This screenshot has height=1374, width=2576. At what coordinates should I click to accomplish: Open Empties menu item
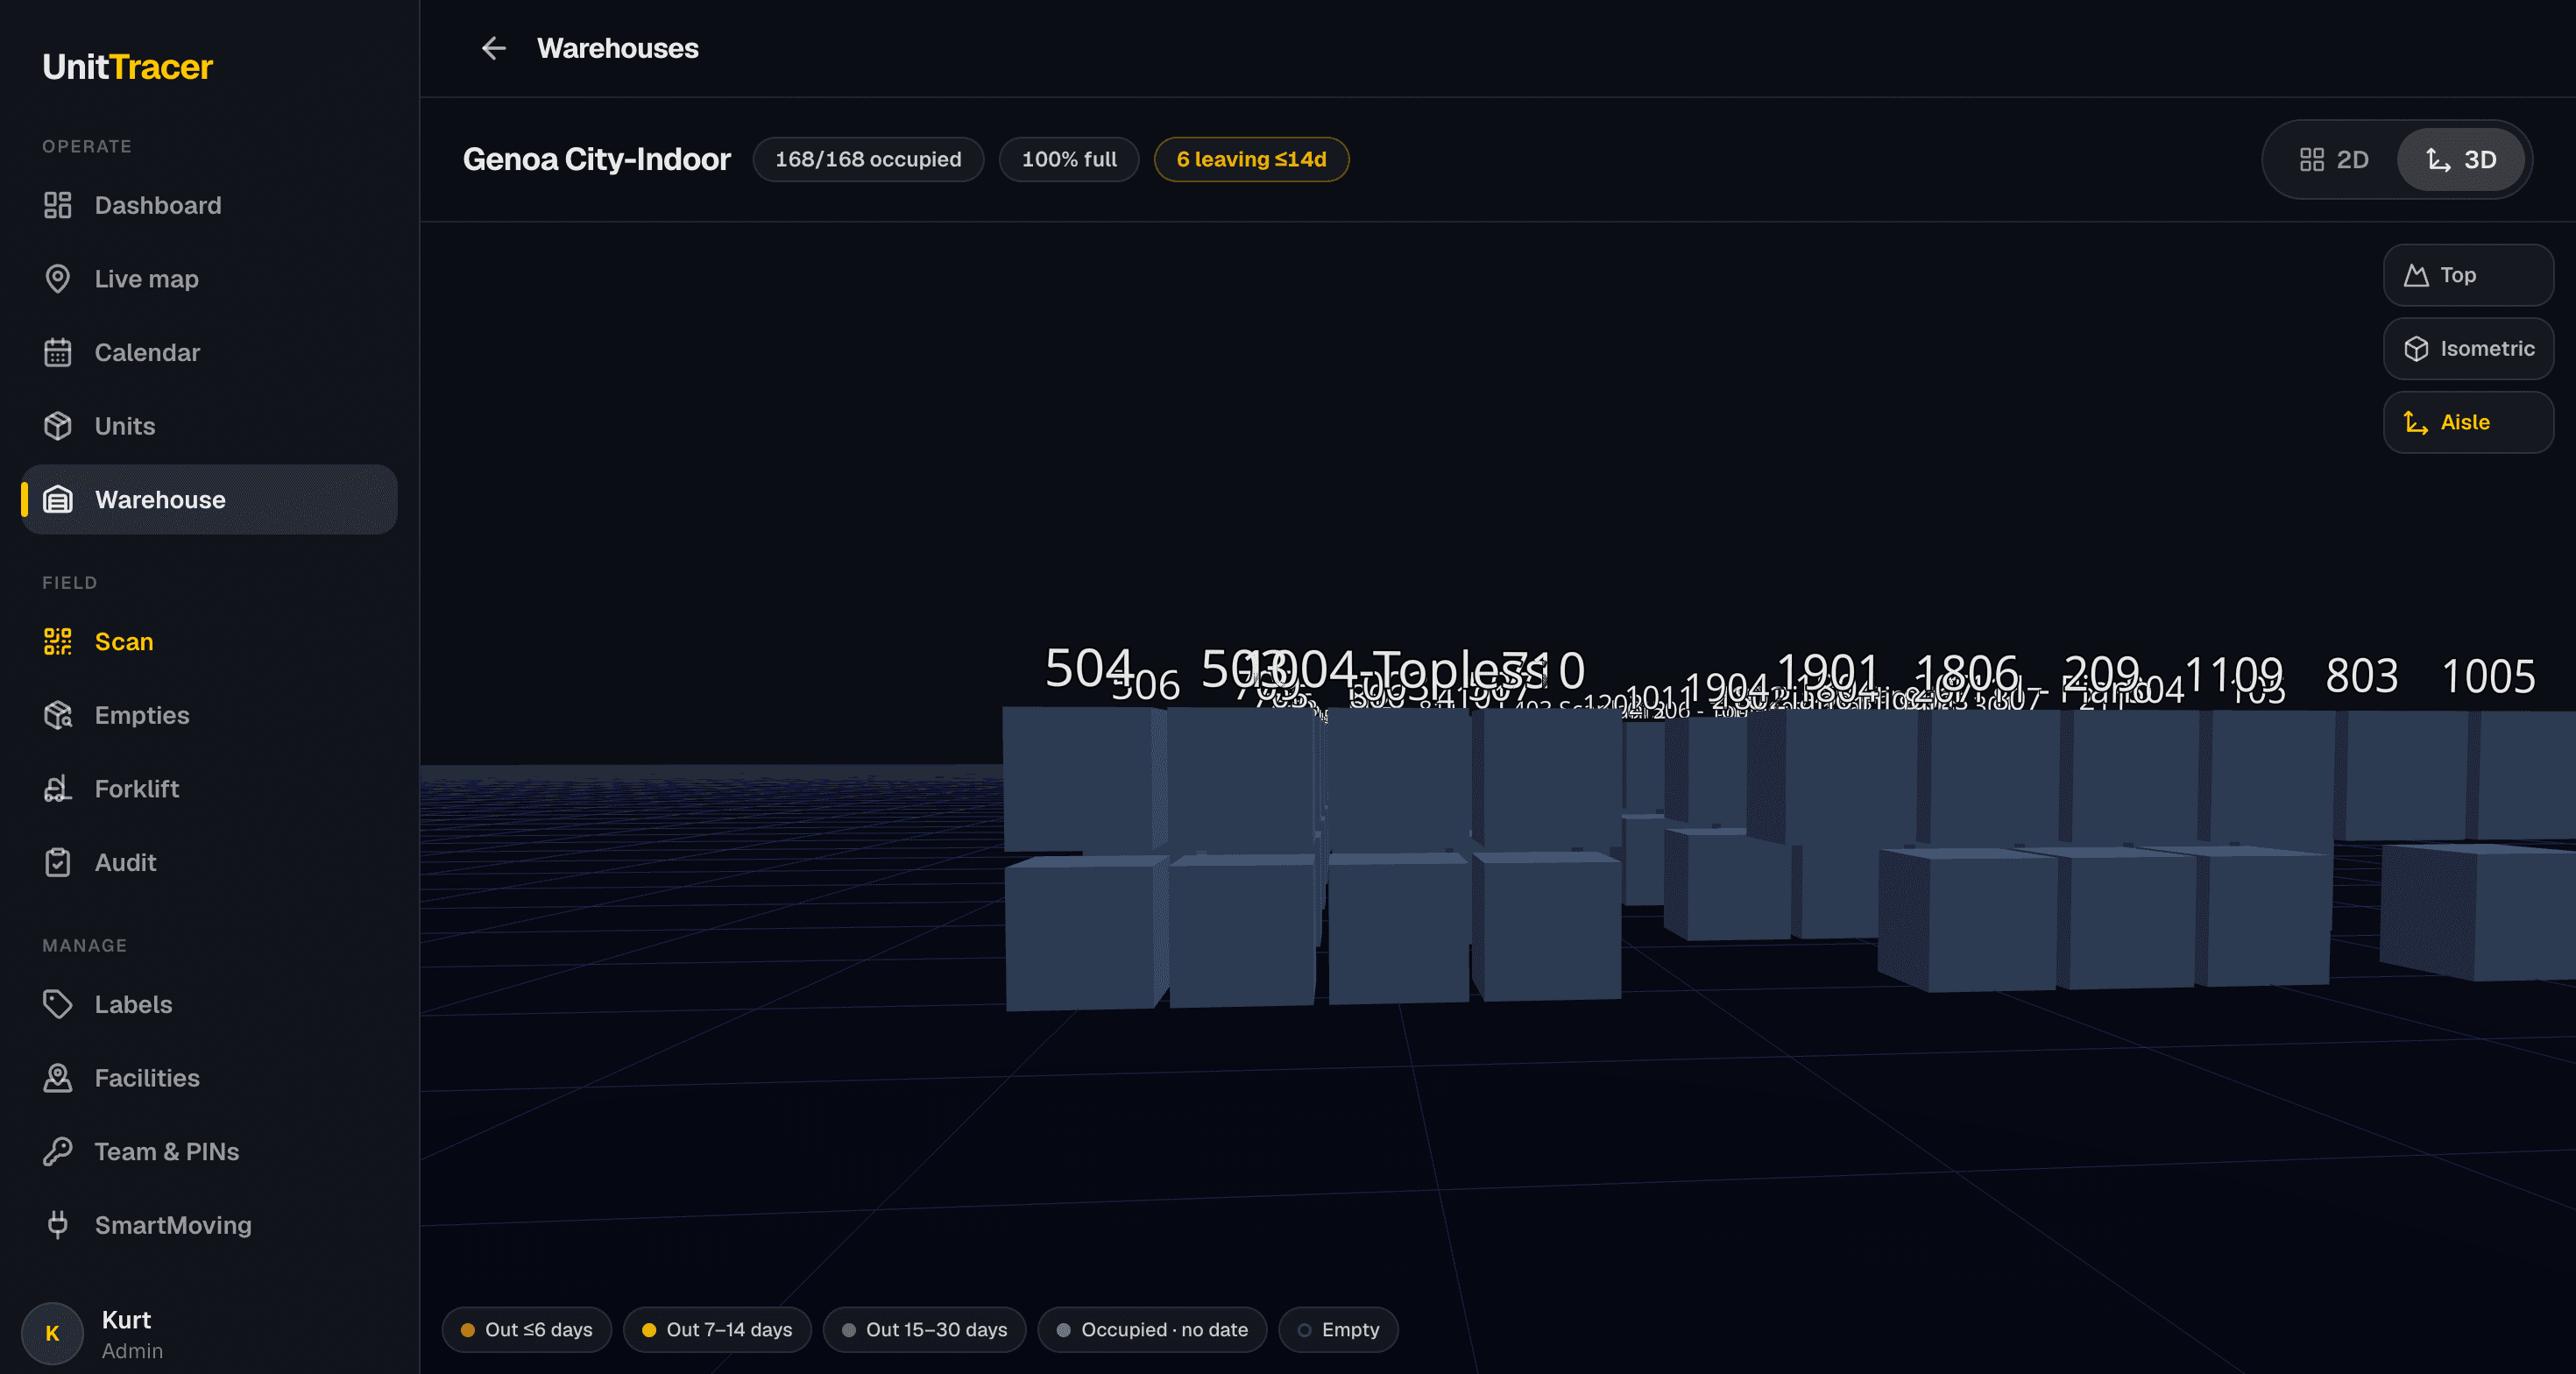click(209, 715)
